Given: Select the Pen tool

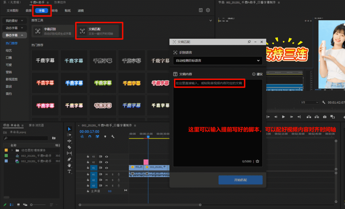Looking at the screenshot, I should point(69,159).
